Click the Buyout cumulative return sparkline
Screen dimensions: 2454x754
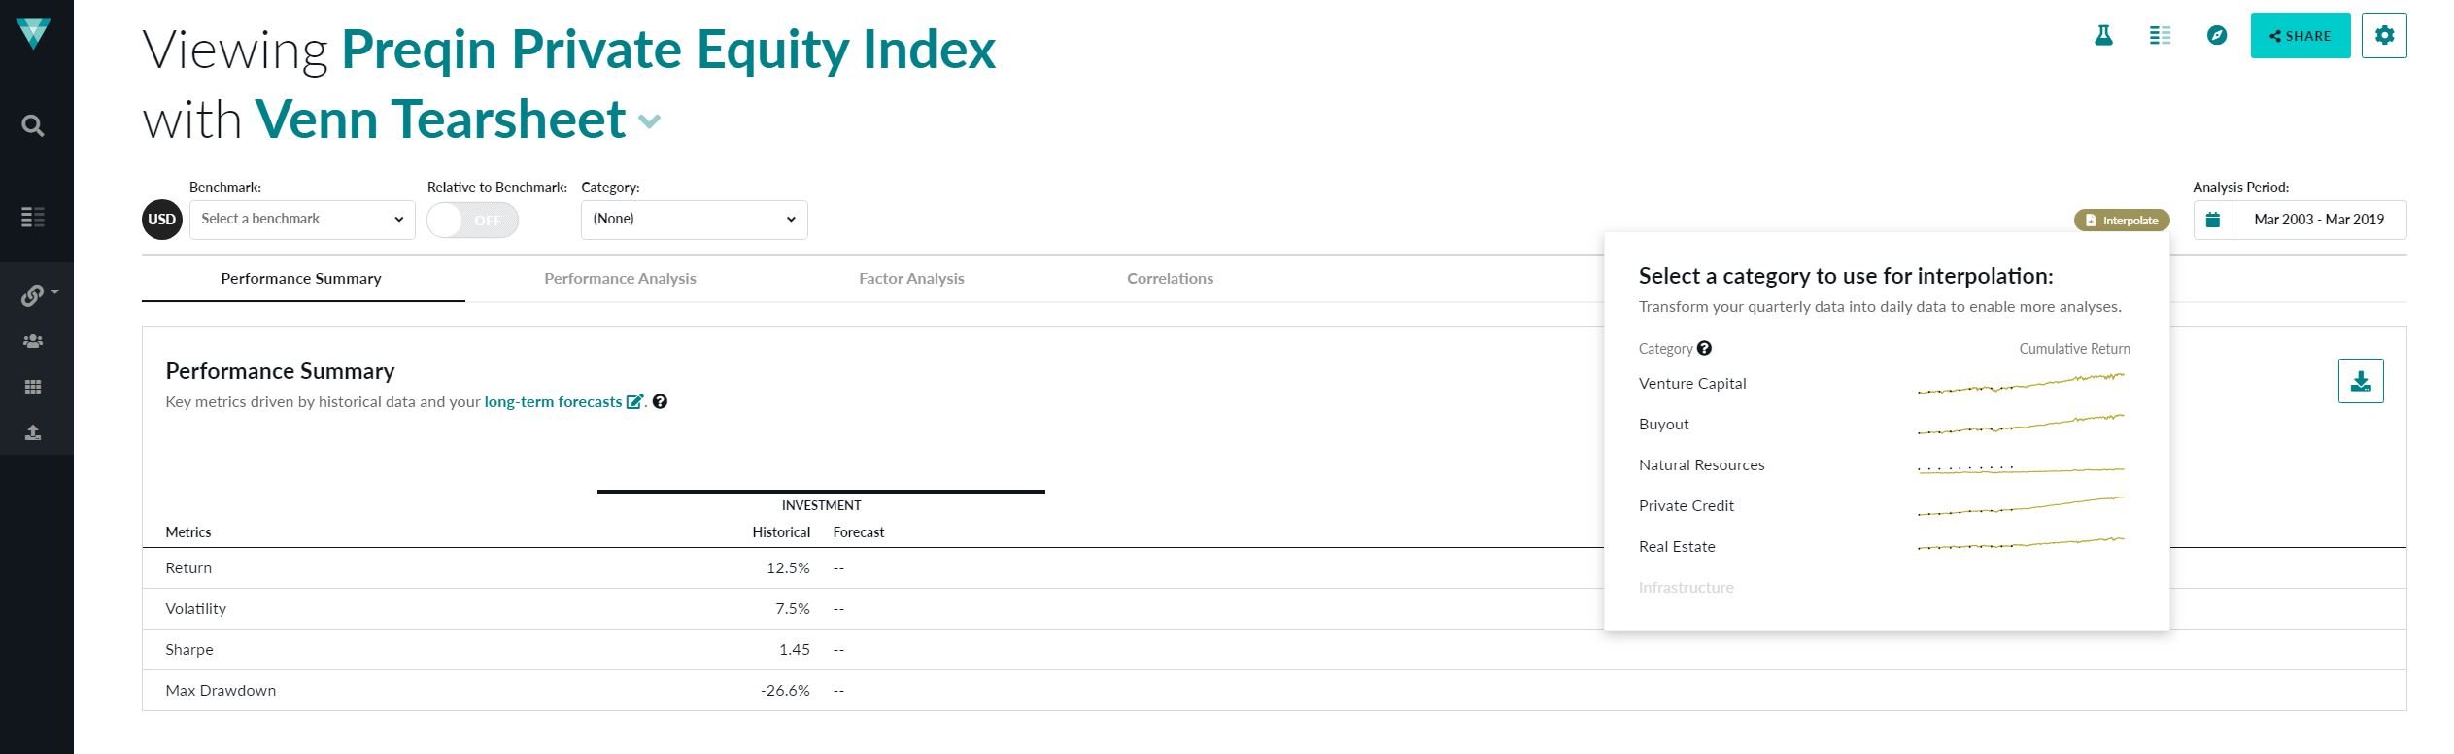2021,424
